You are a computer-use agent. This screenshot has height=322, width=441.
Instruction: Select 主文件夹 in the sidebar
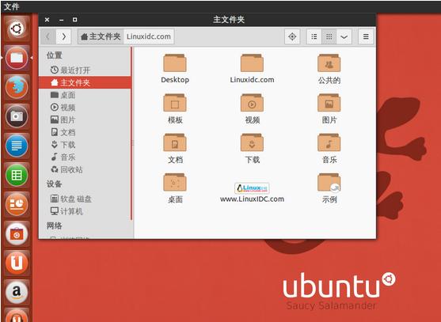click(x=85, y=82)
